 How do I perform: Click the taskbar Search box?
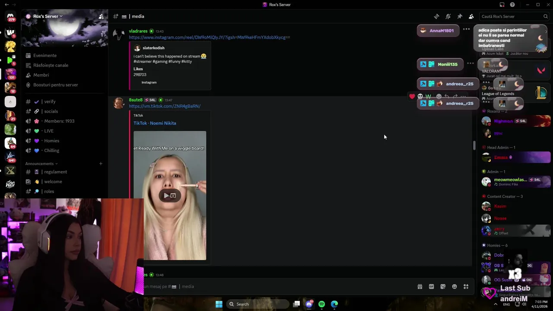pos(257,304)
